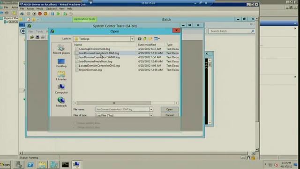The height and width of the screenshot is (169, 300).
Task: Sort files by the Name column header
Action: pyautogui.click(x=105, y=45)
